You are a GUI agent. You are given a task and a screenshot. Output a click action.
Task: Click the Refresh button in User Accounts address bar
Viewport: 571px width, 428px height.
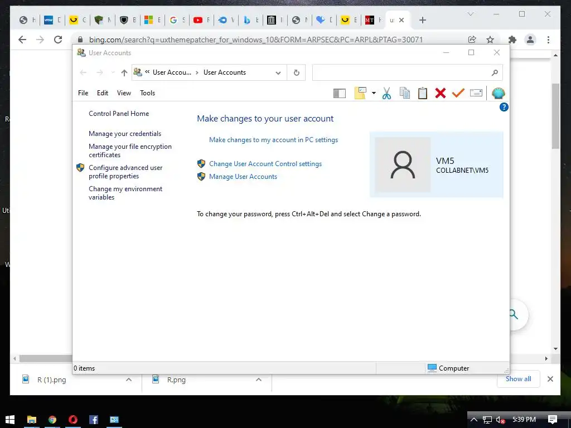tap(297, 72)
